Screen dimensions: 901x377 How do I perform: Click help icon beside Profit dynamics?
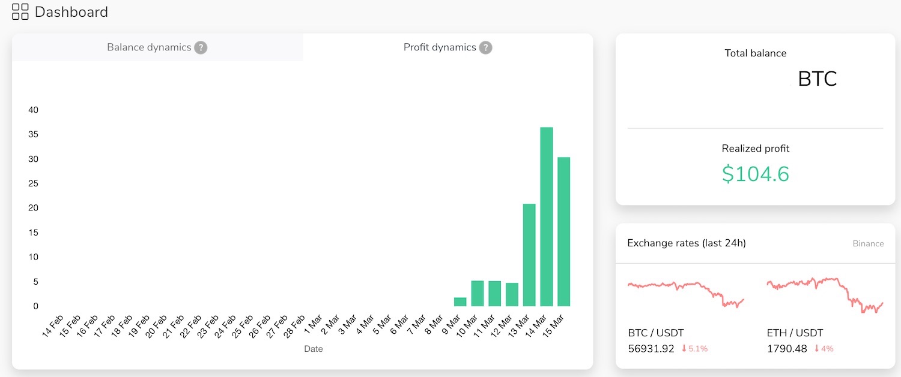tap(485, 47)
